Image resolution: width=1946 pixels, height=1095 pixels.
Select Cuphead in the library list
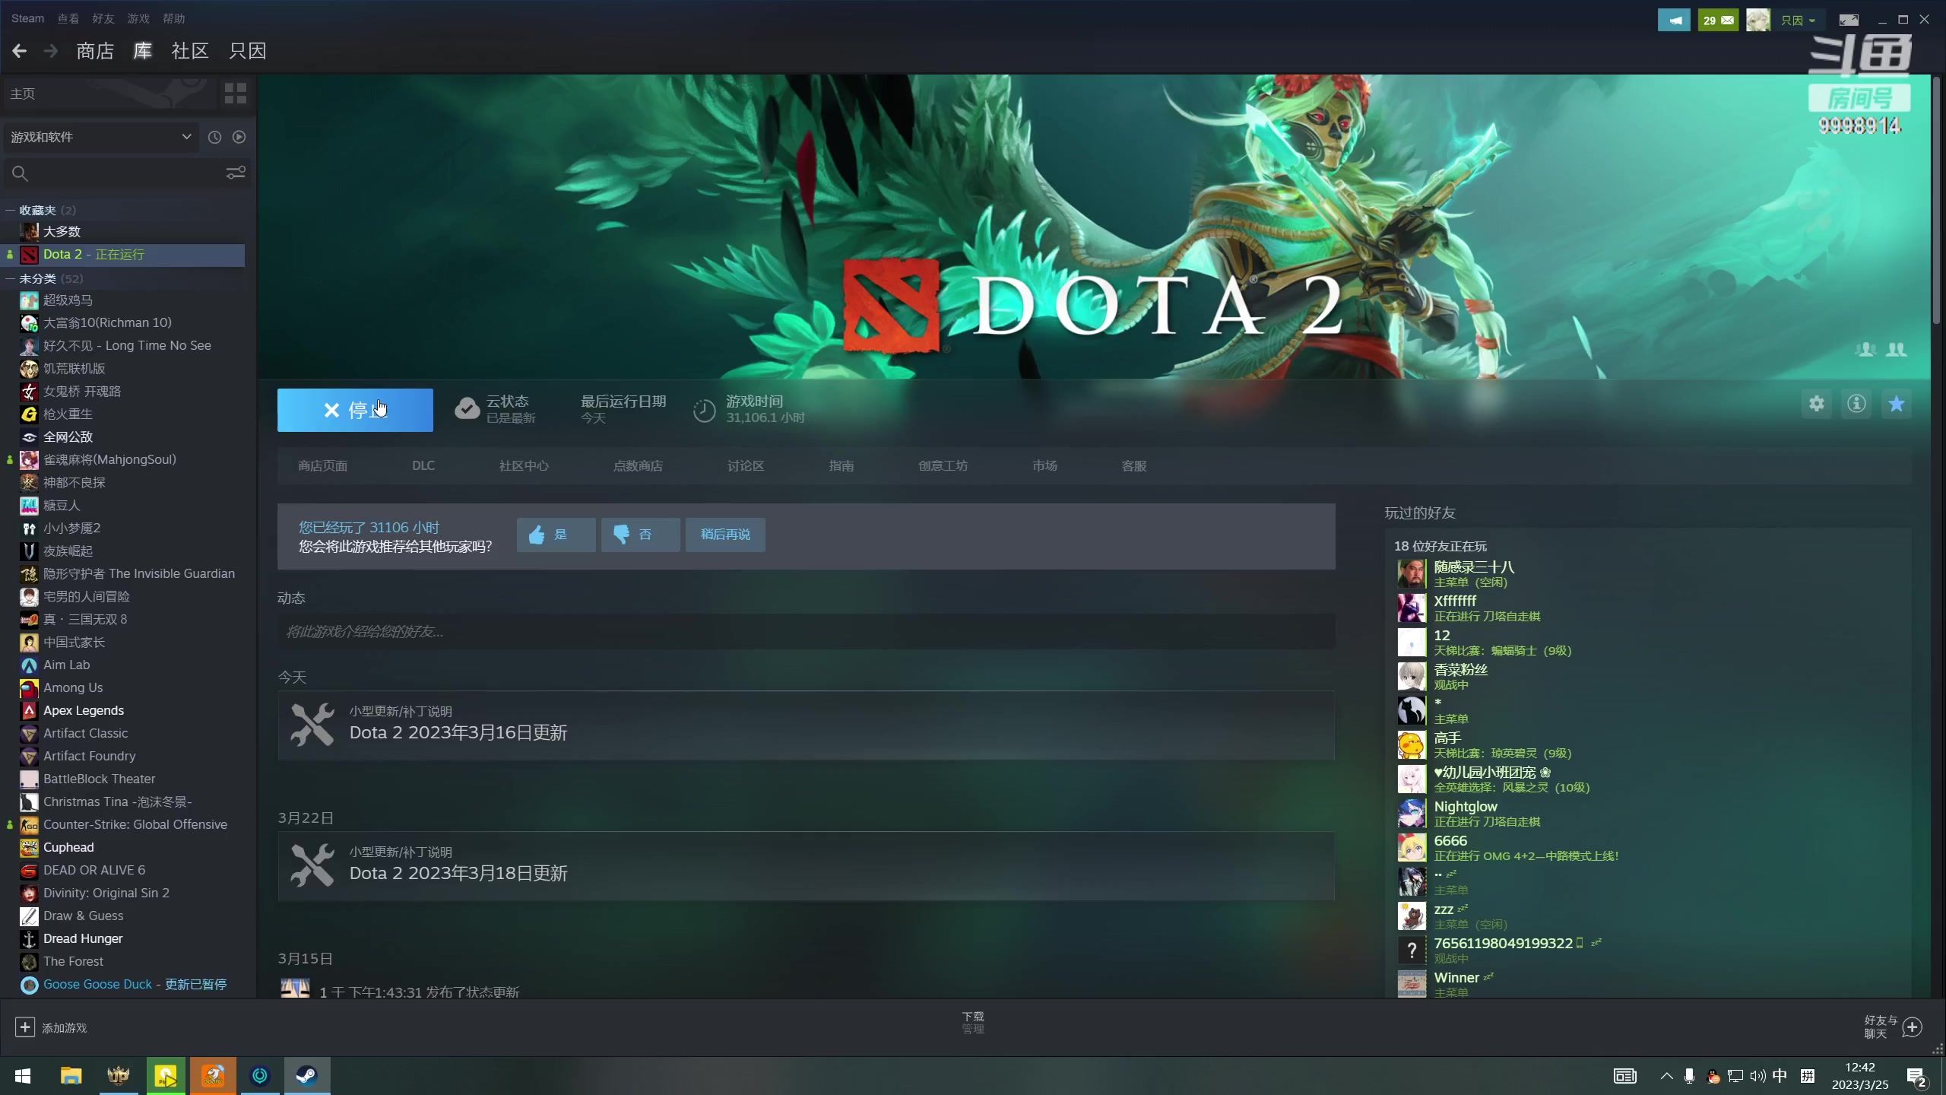pos(68,847)
